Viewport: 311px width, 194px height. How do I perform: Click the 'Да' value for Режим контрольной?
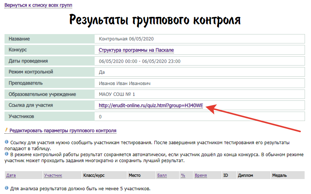(x=102, y=72)
